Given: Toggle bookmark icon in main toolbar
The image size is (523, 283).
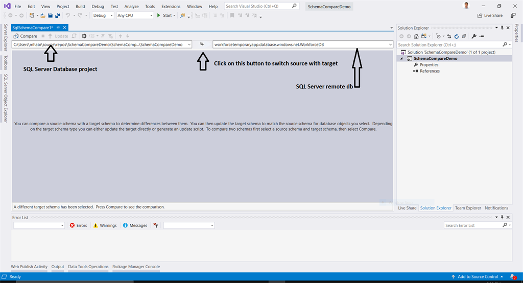Looking at the screenshot, I should tap(232, 15).
